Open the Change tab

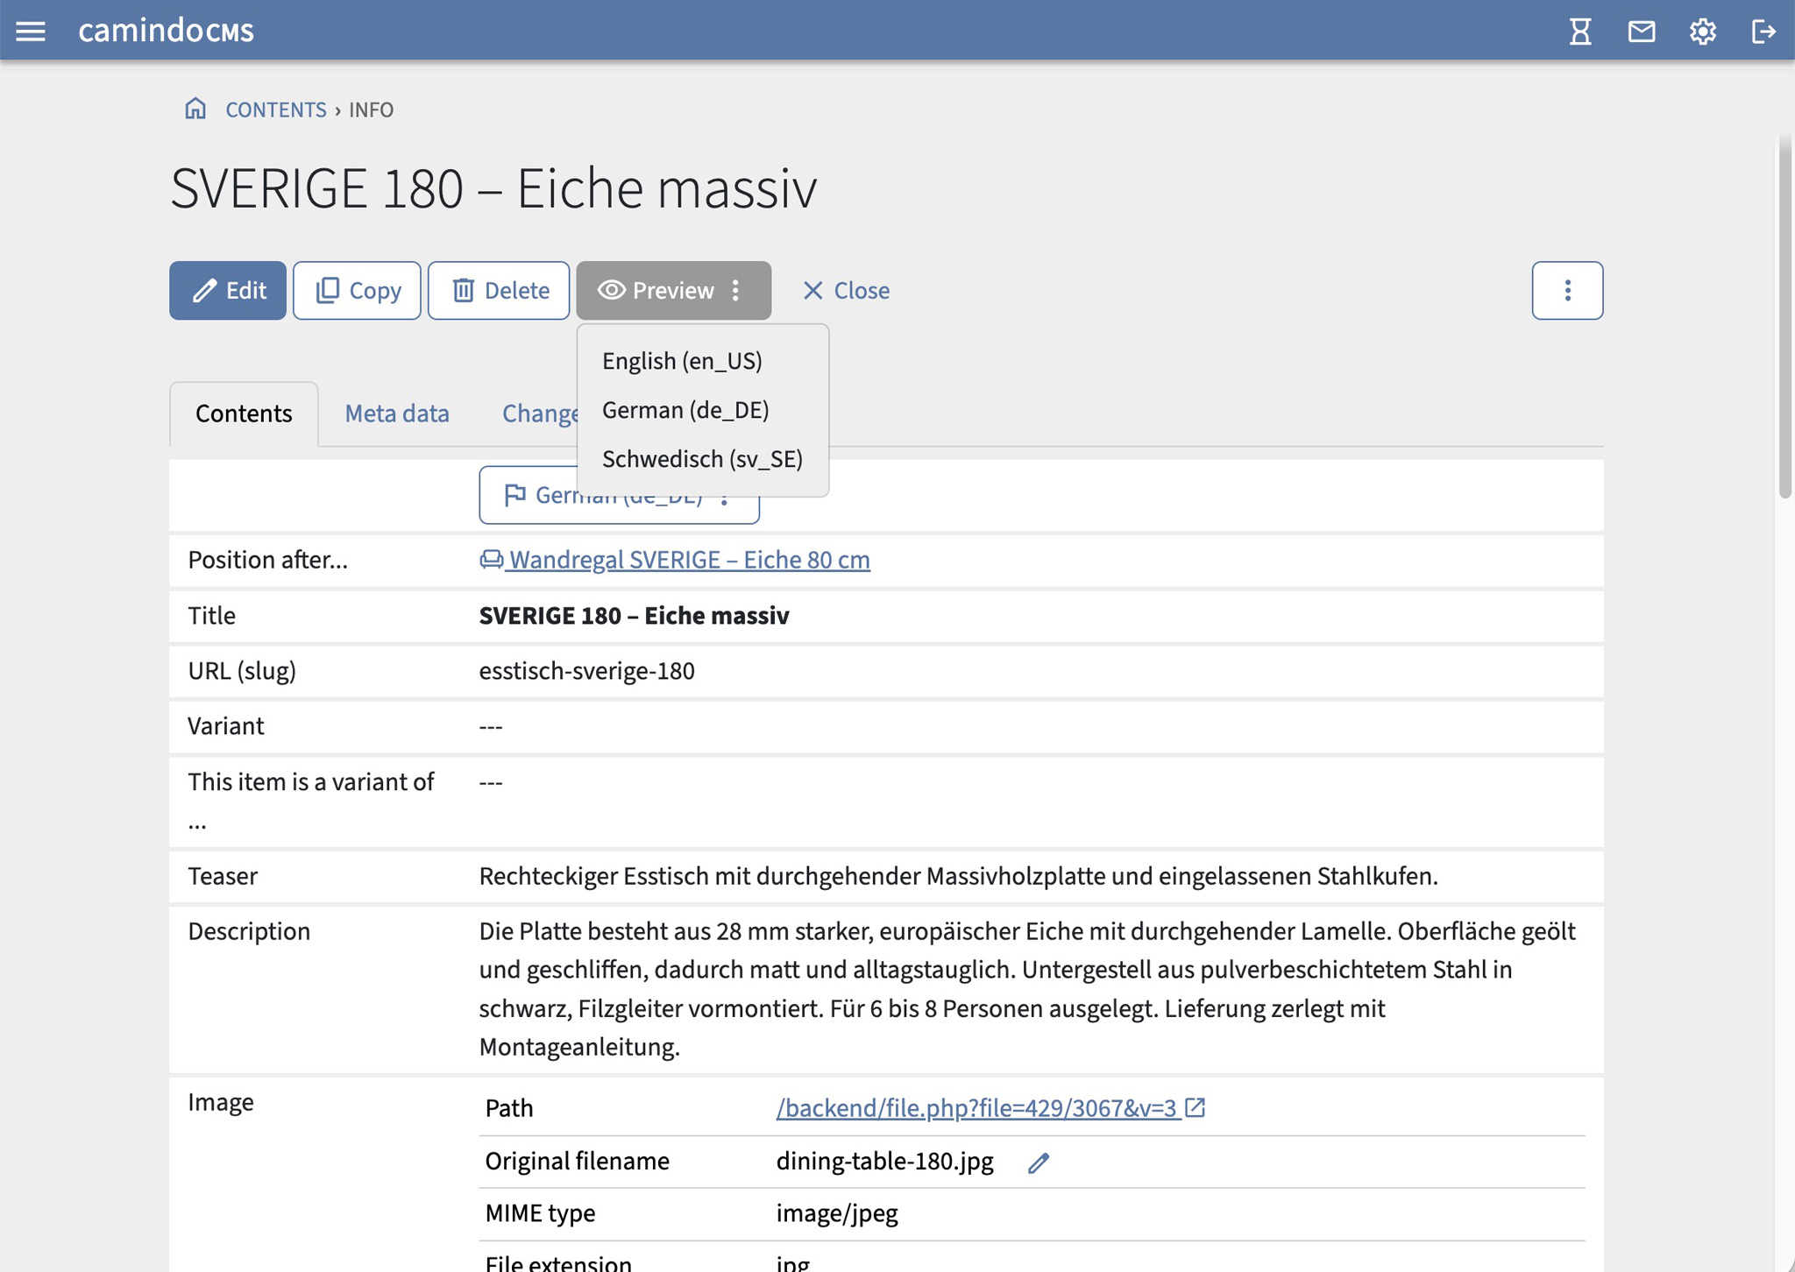click(539, 413)
